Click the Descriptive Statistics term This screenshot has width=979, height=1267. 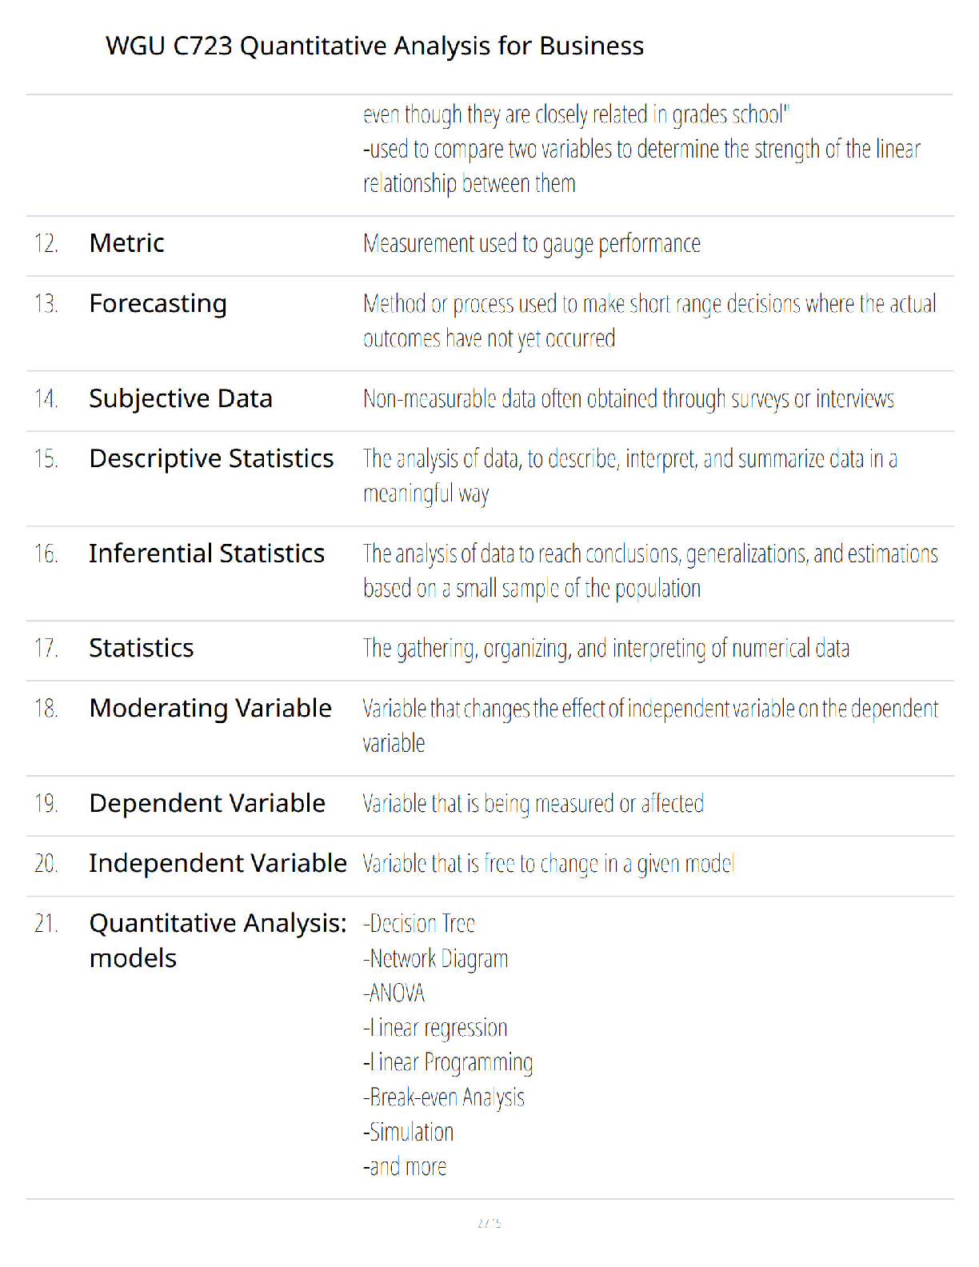(x=212, y=459)
